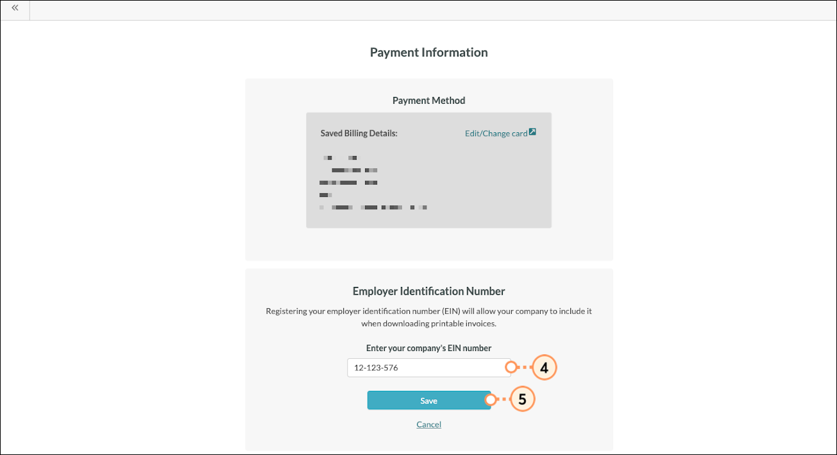
Task: Click the empty top toolbar strip
Action: [433, 10]
